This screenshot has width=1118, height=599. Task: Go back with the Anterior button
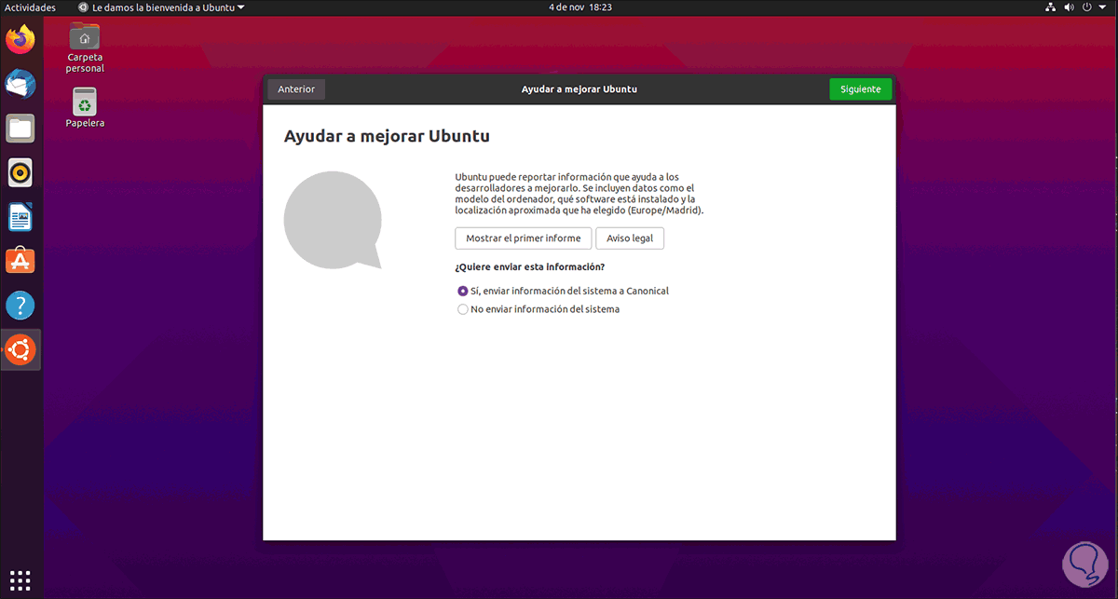[296, 89]
